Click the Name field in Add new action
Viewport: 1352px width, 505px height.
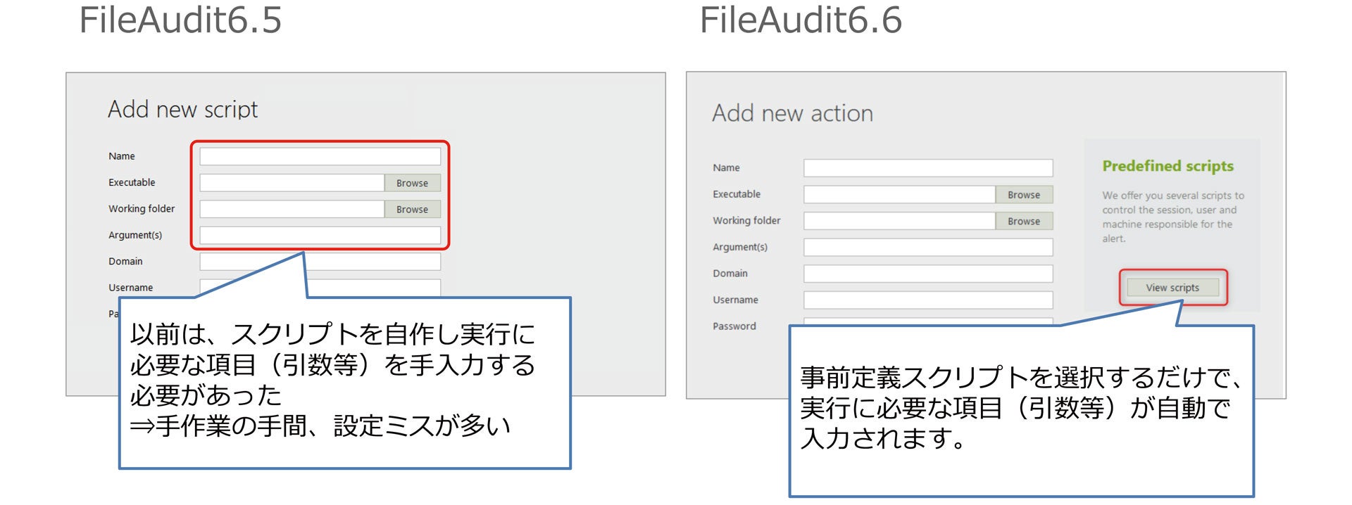[928, 168]
